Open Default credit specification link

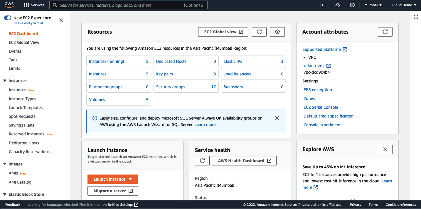coord(329,116)
